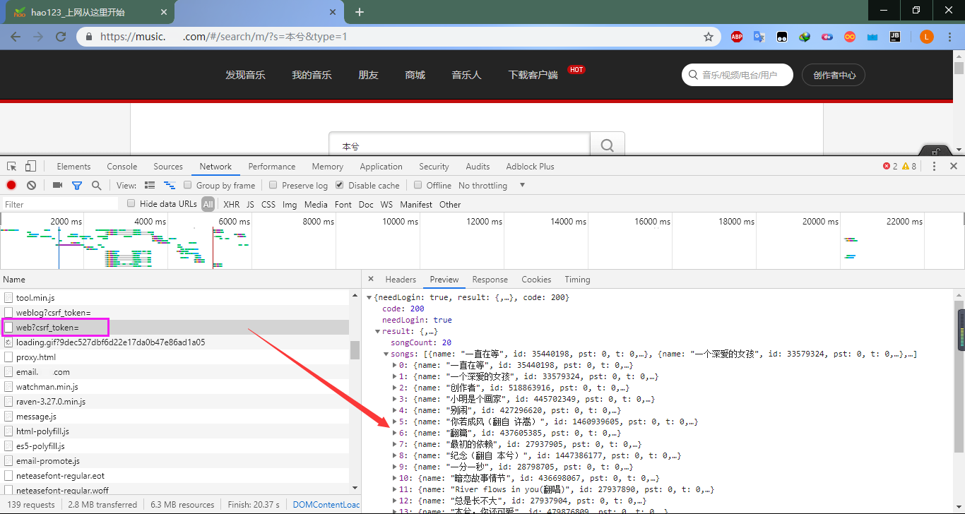Select the All filter type
This screenshot has height=514, width=965.
point(208,204)
